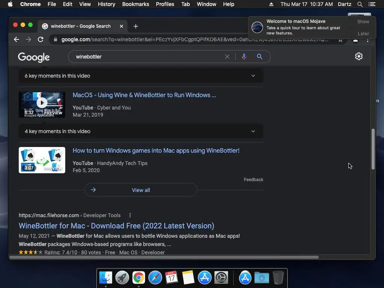The image size is (384, 288).
Task: View site info via the address bar lock
Action: click(x=55, y=39)
